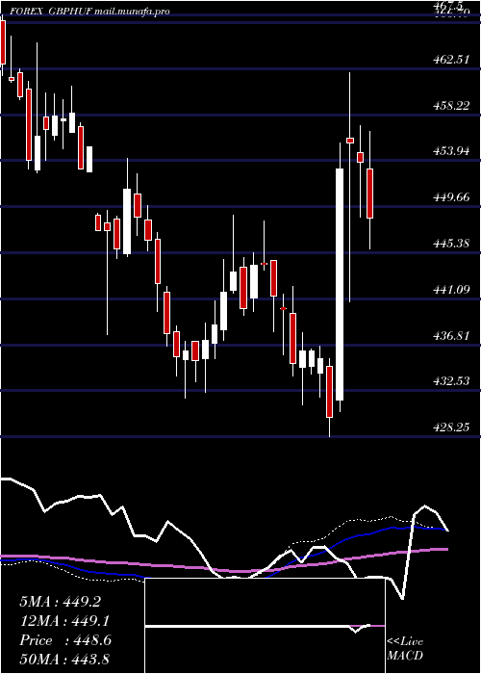This screenshot has width=481, height=674.
Task: Click the Price : 448.6 reading
Action: point(65,640)
